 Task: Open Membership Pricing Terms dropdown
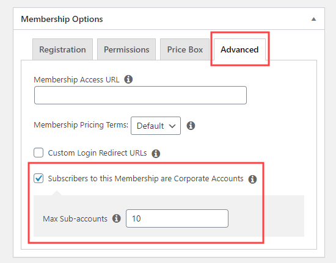click(156, 126)
